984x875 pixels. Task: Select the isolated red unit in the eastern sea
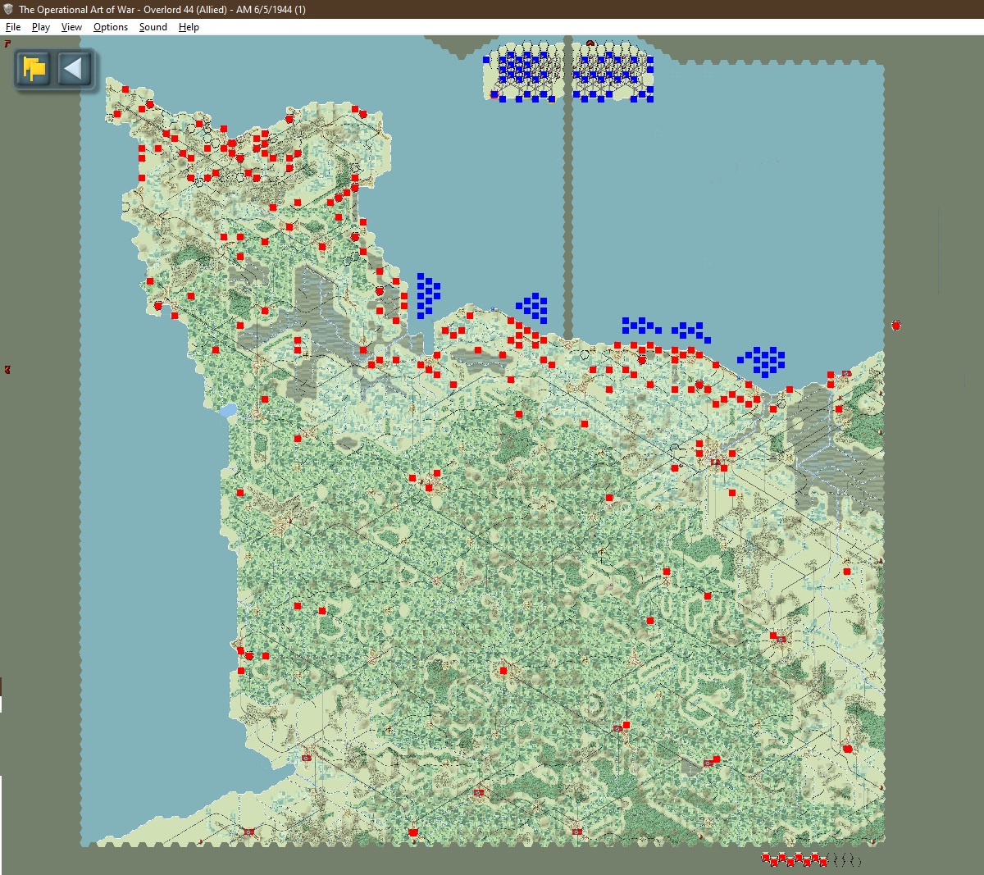click(x=896, y=326)
